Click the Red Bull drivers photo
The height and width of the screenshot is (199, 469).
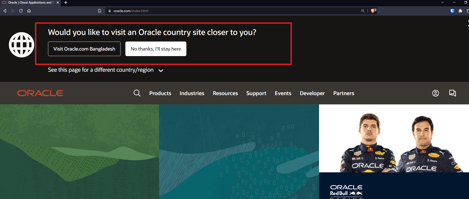tap(394, 138)
